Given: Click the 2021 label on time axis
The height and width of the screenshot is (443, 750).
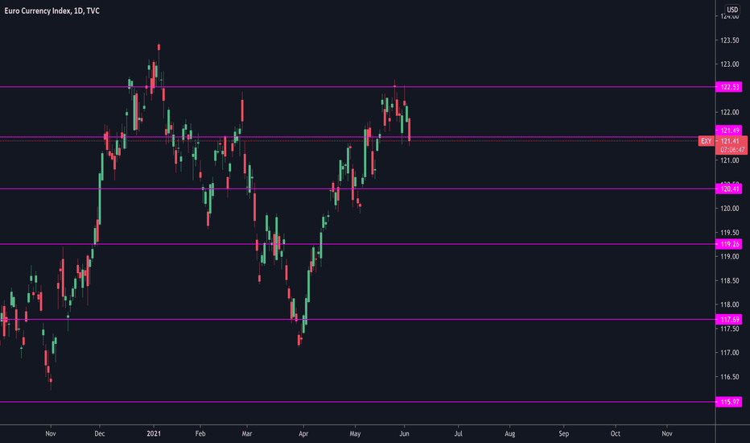Looking at the screenshot, I should tap(154, 433).
